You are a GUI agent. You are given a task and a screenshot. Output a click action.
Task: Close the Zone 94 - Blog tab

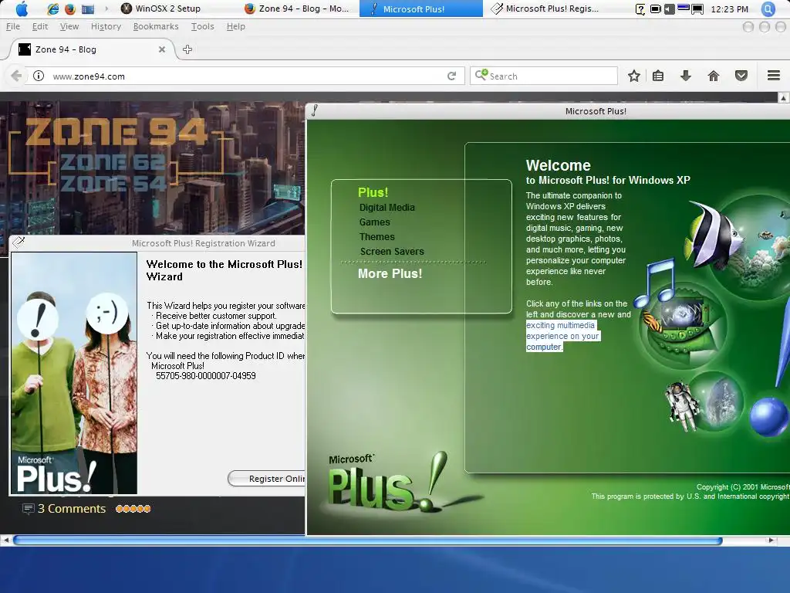(x=162, y=49)
